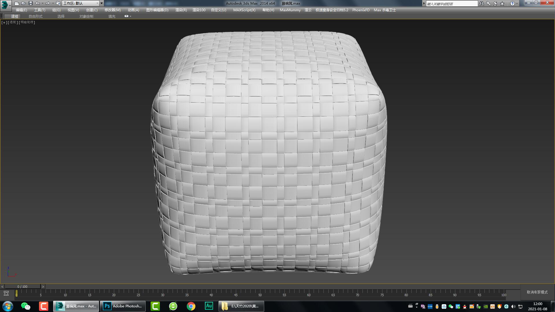Open the Help question mark dropdown arrow
Screen dimensions: 555x312
(x=517, y=3)
